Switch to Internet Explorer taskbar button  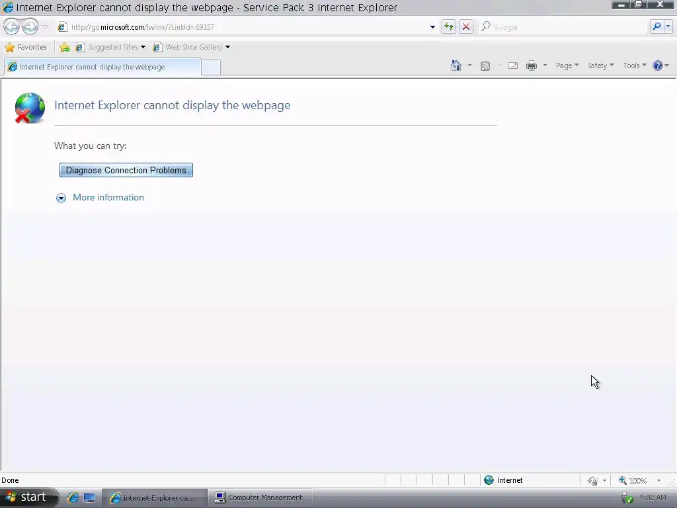(x=155, y=498)
